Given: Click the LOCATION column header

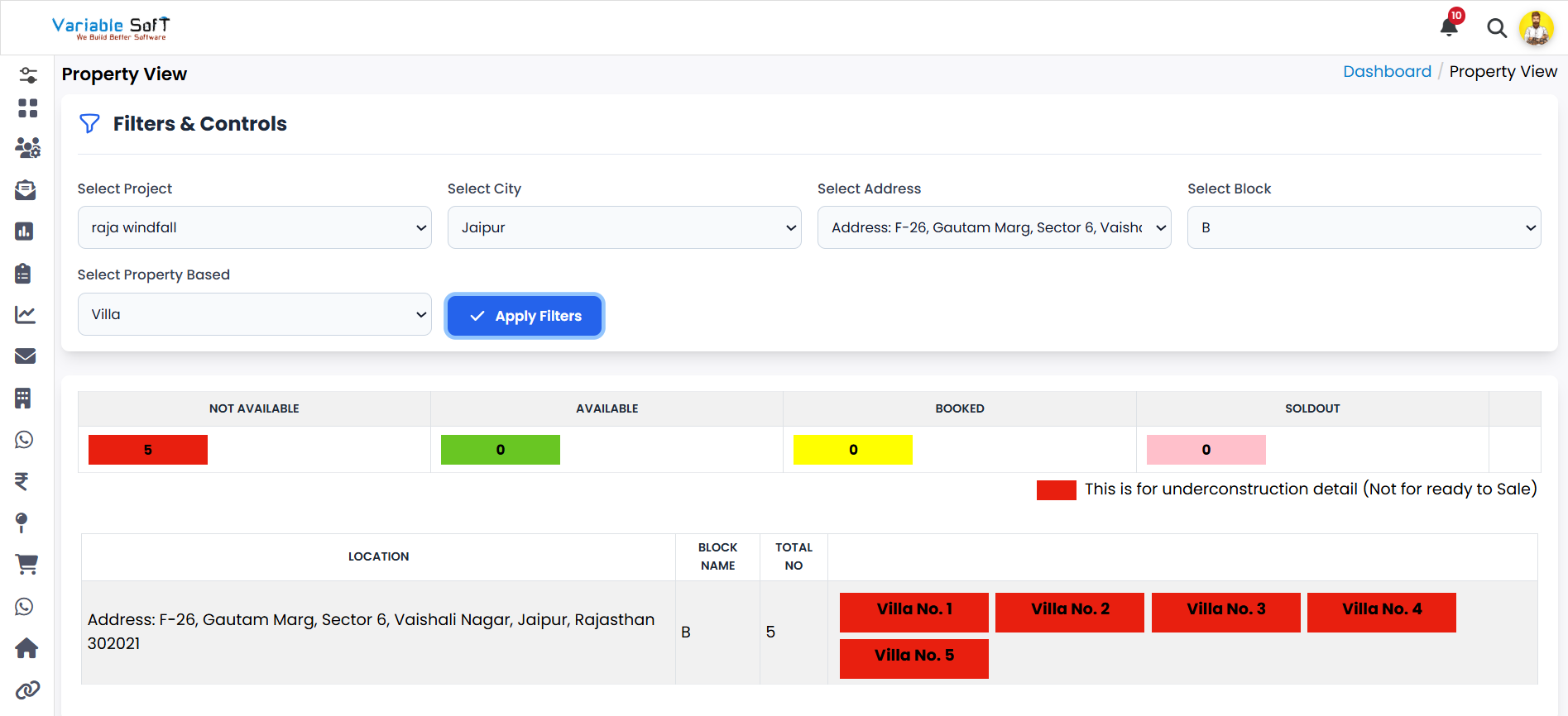Looking at the screenshot, I should (x=378, y=556).
